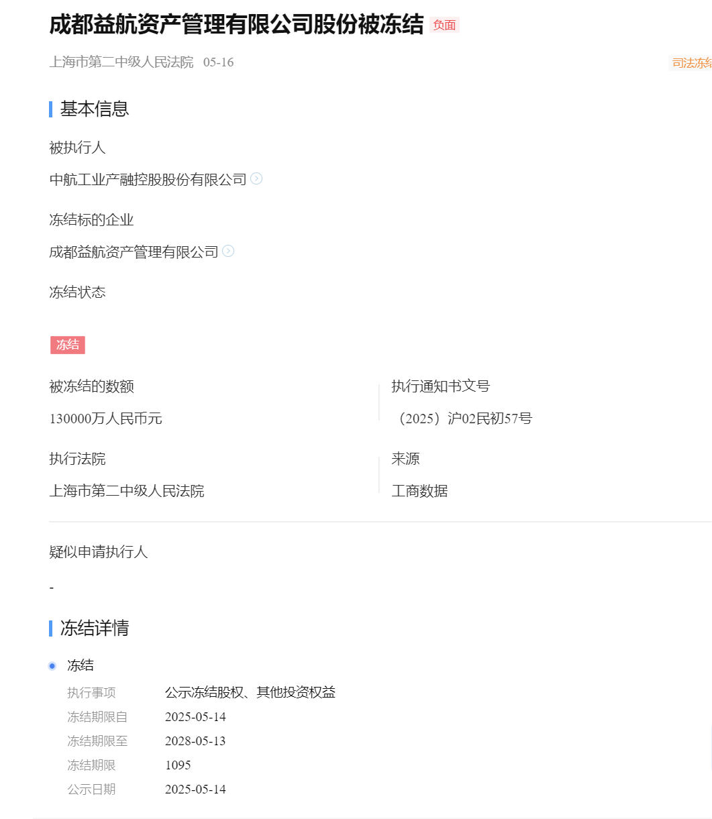
Task: Click the 执行事项 label
Action: 91,693
